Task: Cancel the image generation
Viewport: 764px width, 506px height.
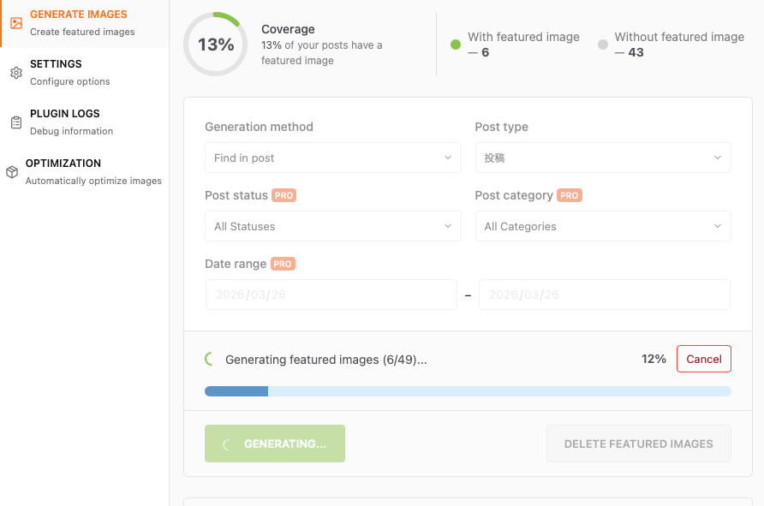Action: coord(703,360)
